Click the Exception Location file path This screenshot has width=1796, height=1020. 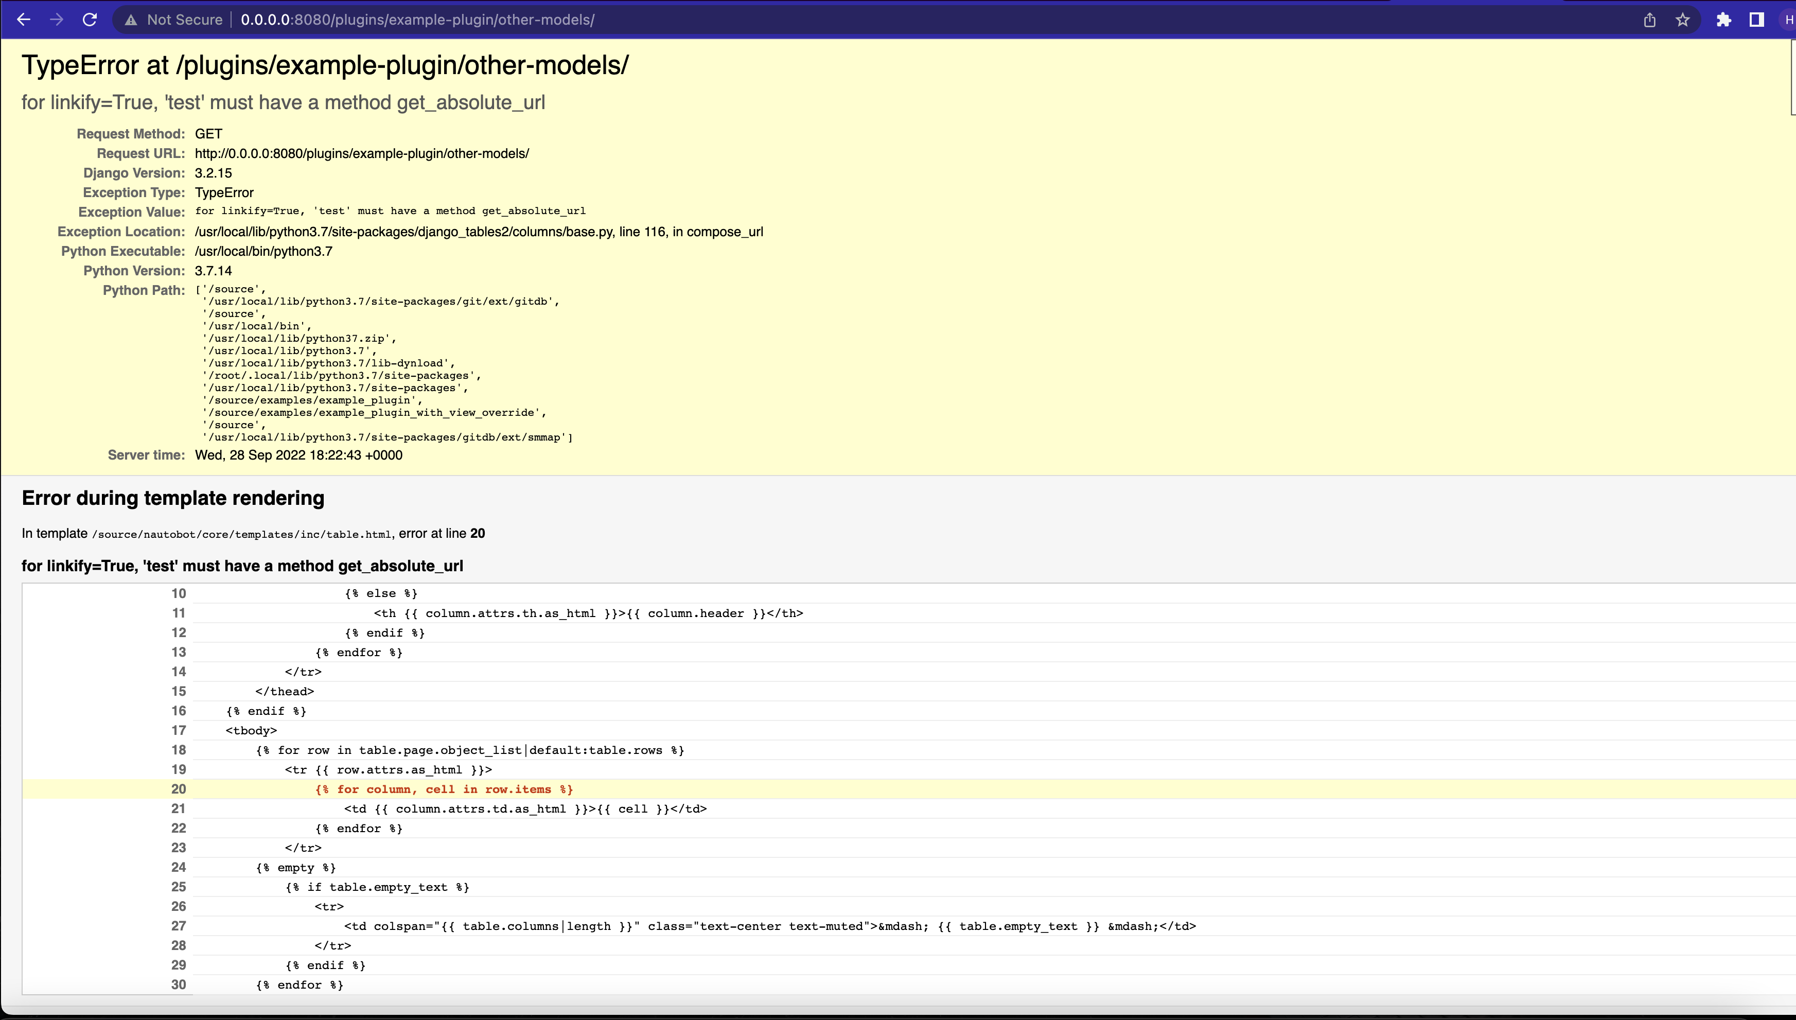[479, 231]
